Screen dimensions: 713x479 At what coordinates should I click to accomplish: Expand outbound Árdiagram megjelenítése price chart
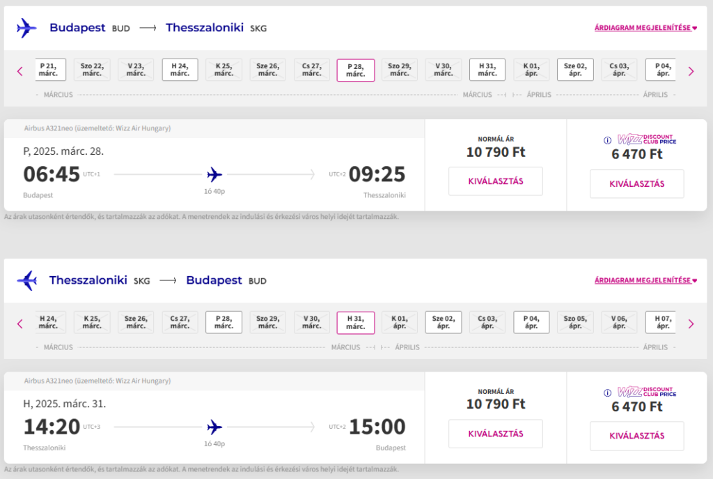645,28
